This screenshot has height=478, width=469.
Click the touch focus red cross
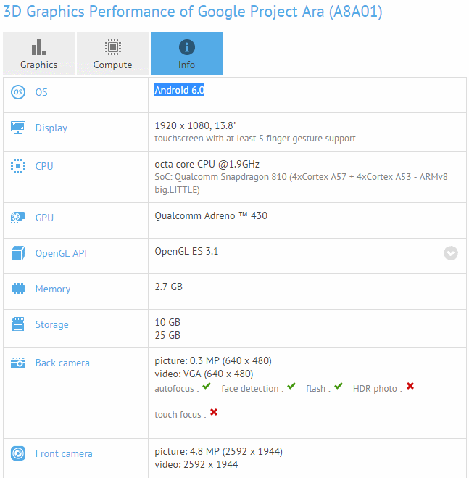[x=214, y=412]
